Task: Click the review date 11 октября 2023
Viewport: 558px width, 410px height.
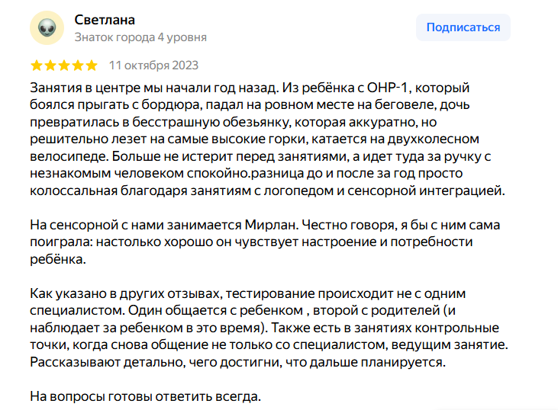Action: (x=153, y=66)
